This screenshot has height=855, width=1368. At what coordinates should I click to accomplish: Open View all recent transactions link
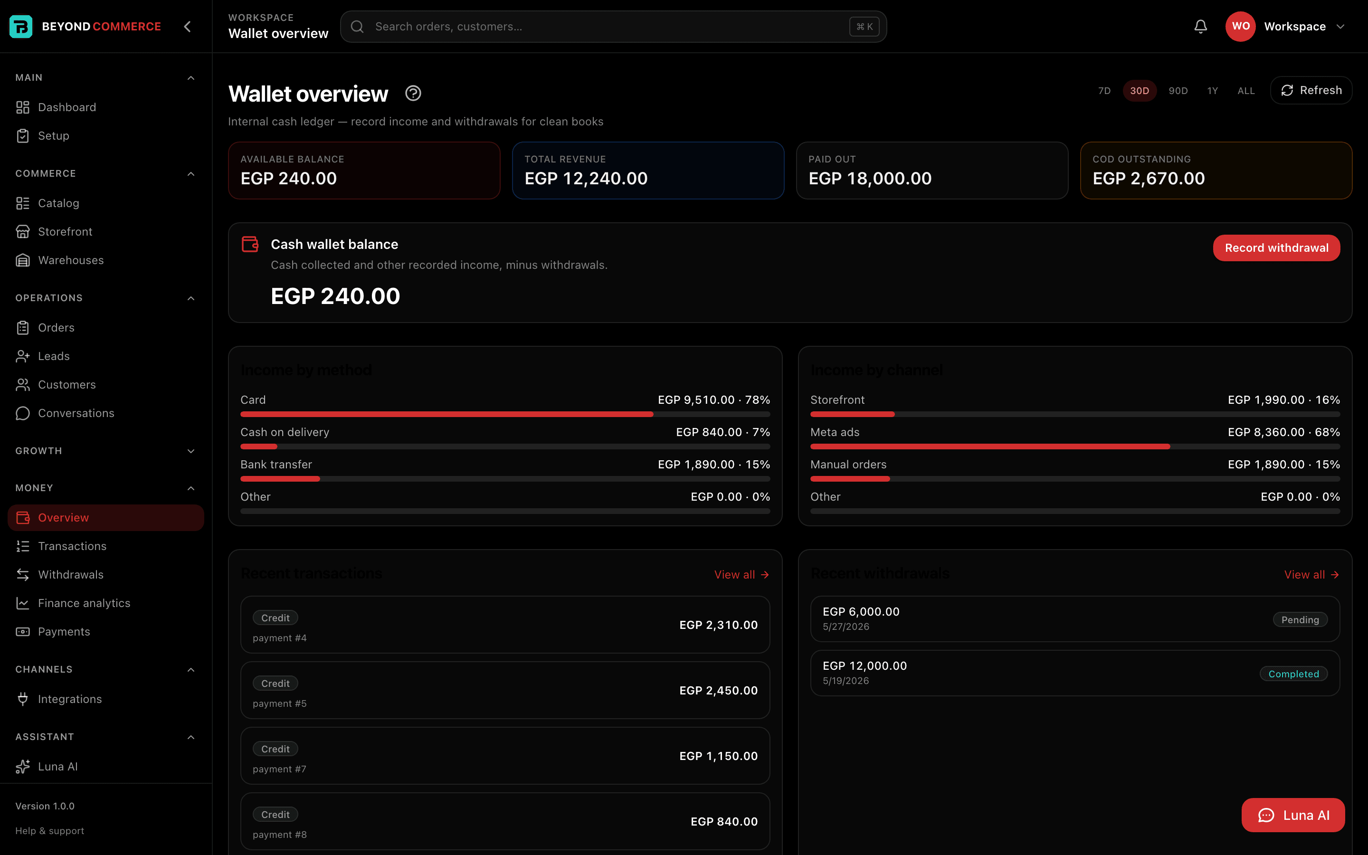coord(741,575)
